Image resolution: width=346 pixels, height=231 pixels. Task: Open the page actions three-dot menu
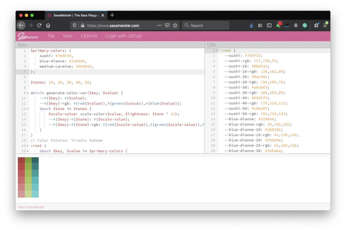click(159, 25)
